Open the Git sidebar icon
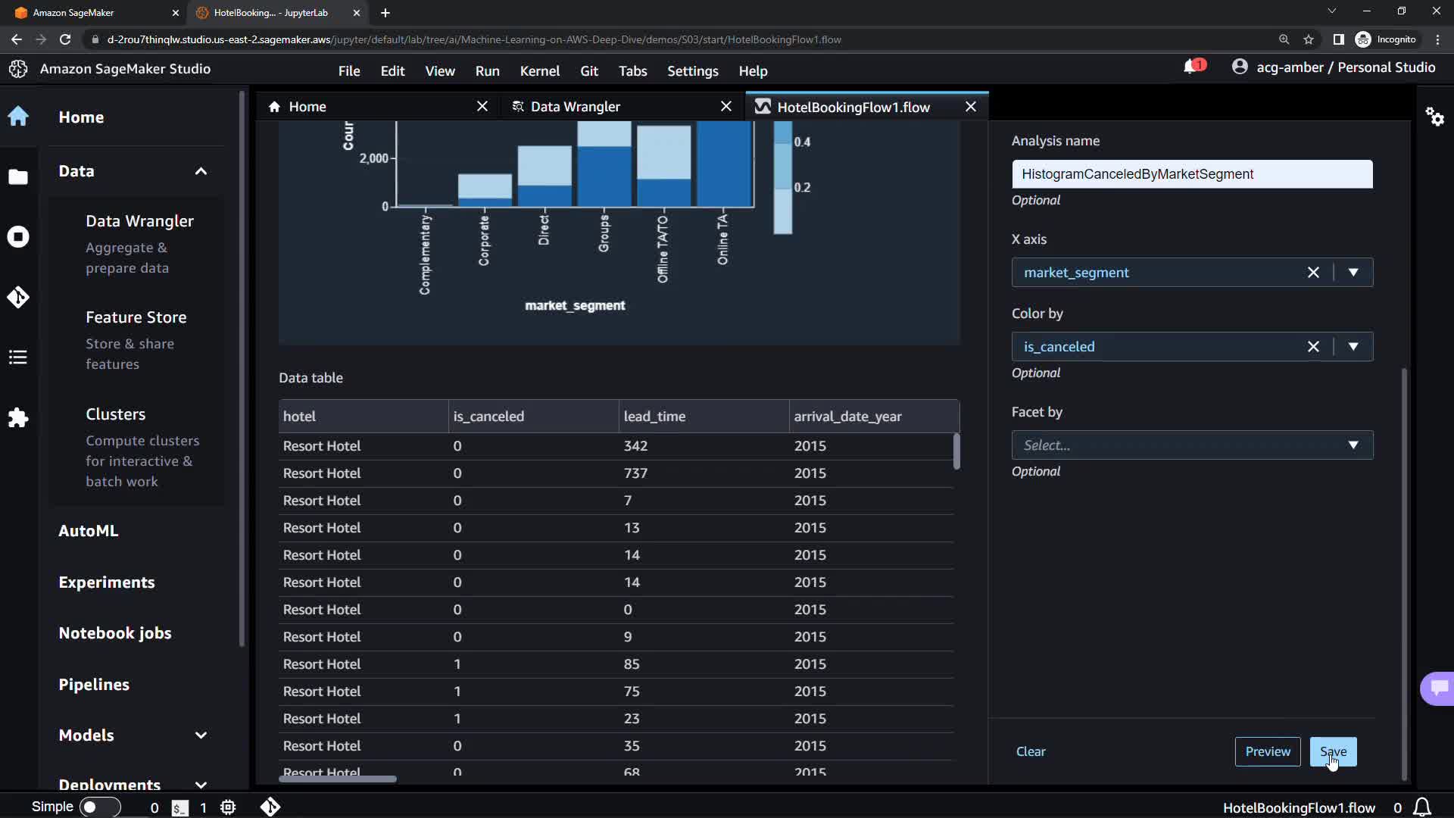Image resolution: width=1454 pixels, height=818 pixels. point(18,297)
